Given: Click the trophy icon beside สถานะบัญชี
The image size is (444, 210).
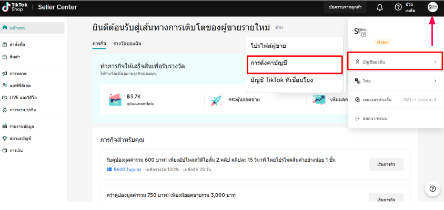Looking at the screenshot, I should tap(5, 138).
